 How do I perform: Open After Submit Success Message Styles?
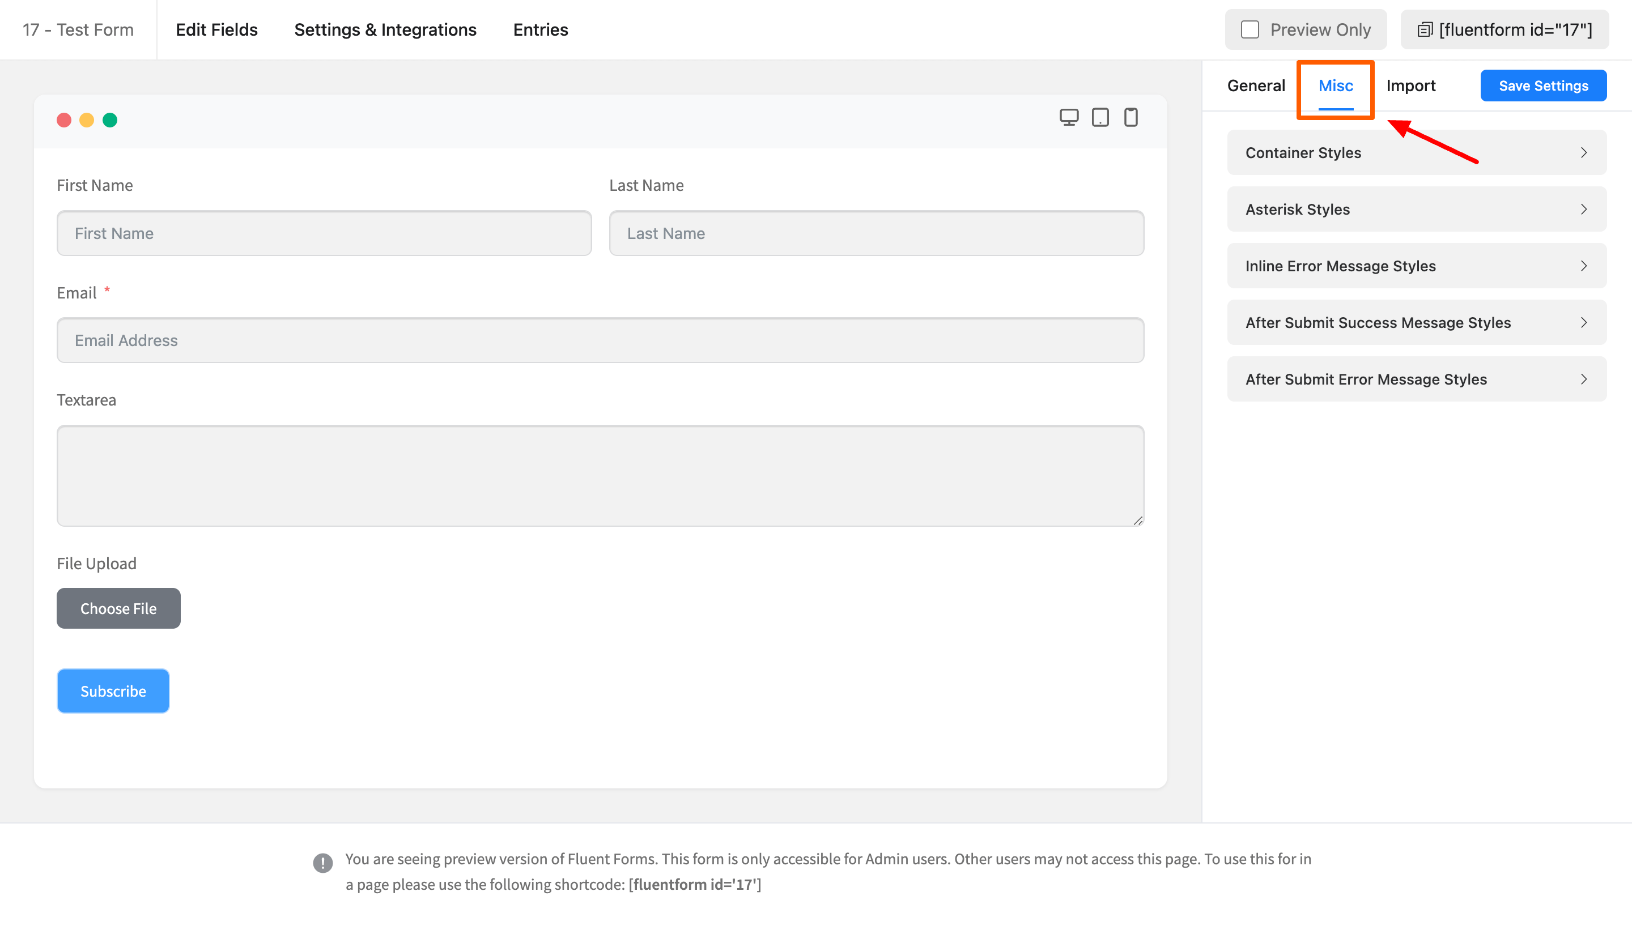[x=1416, y=323]
